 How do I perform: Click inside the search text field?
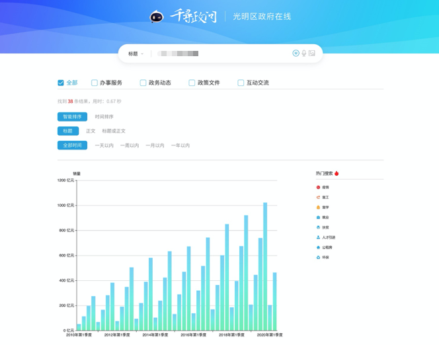coord(218,54)
